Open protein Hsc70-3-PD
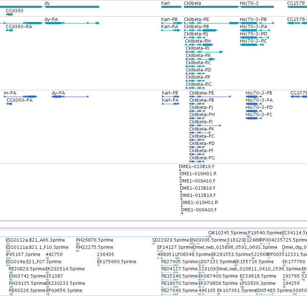 pyautogui.click(x=254, y=111)
